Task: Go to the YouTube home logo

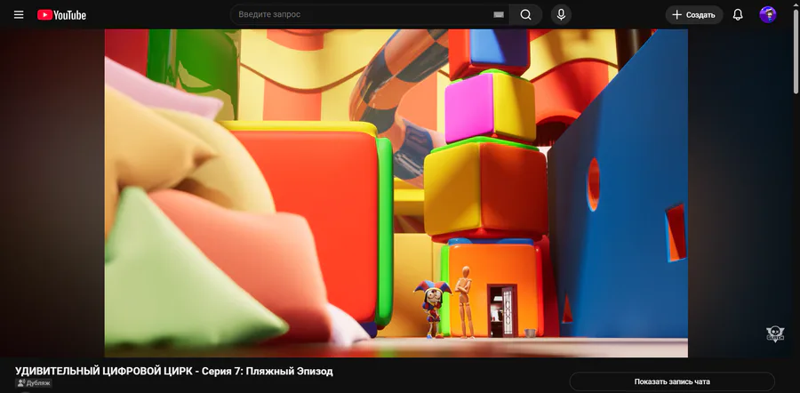Action: click(61, 15)
